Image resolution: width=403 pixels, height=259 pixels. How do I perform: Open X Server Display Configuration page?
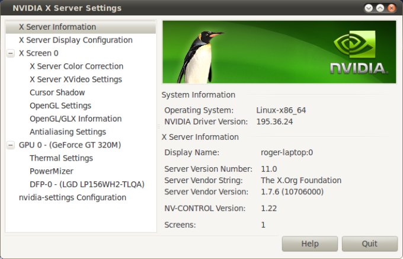point(75,40)
